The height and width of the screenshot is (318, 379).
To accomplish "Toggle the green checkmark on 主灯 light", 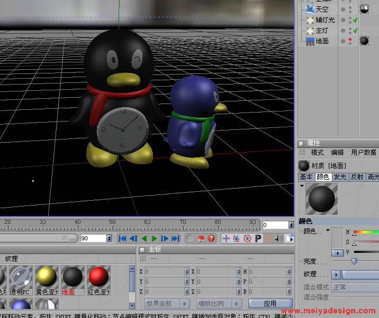I will pyautogui.click(x=356, y=31).
